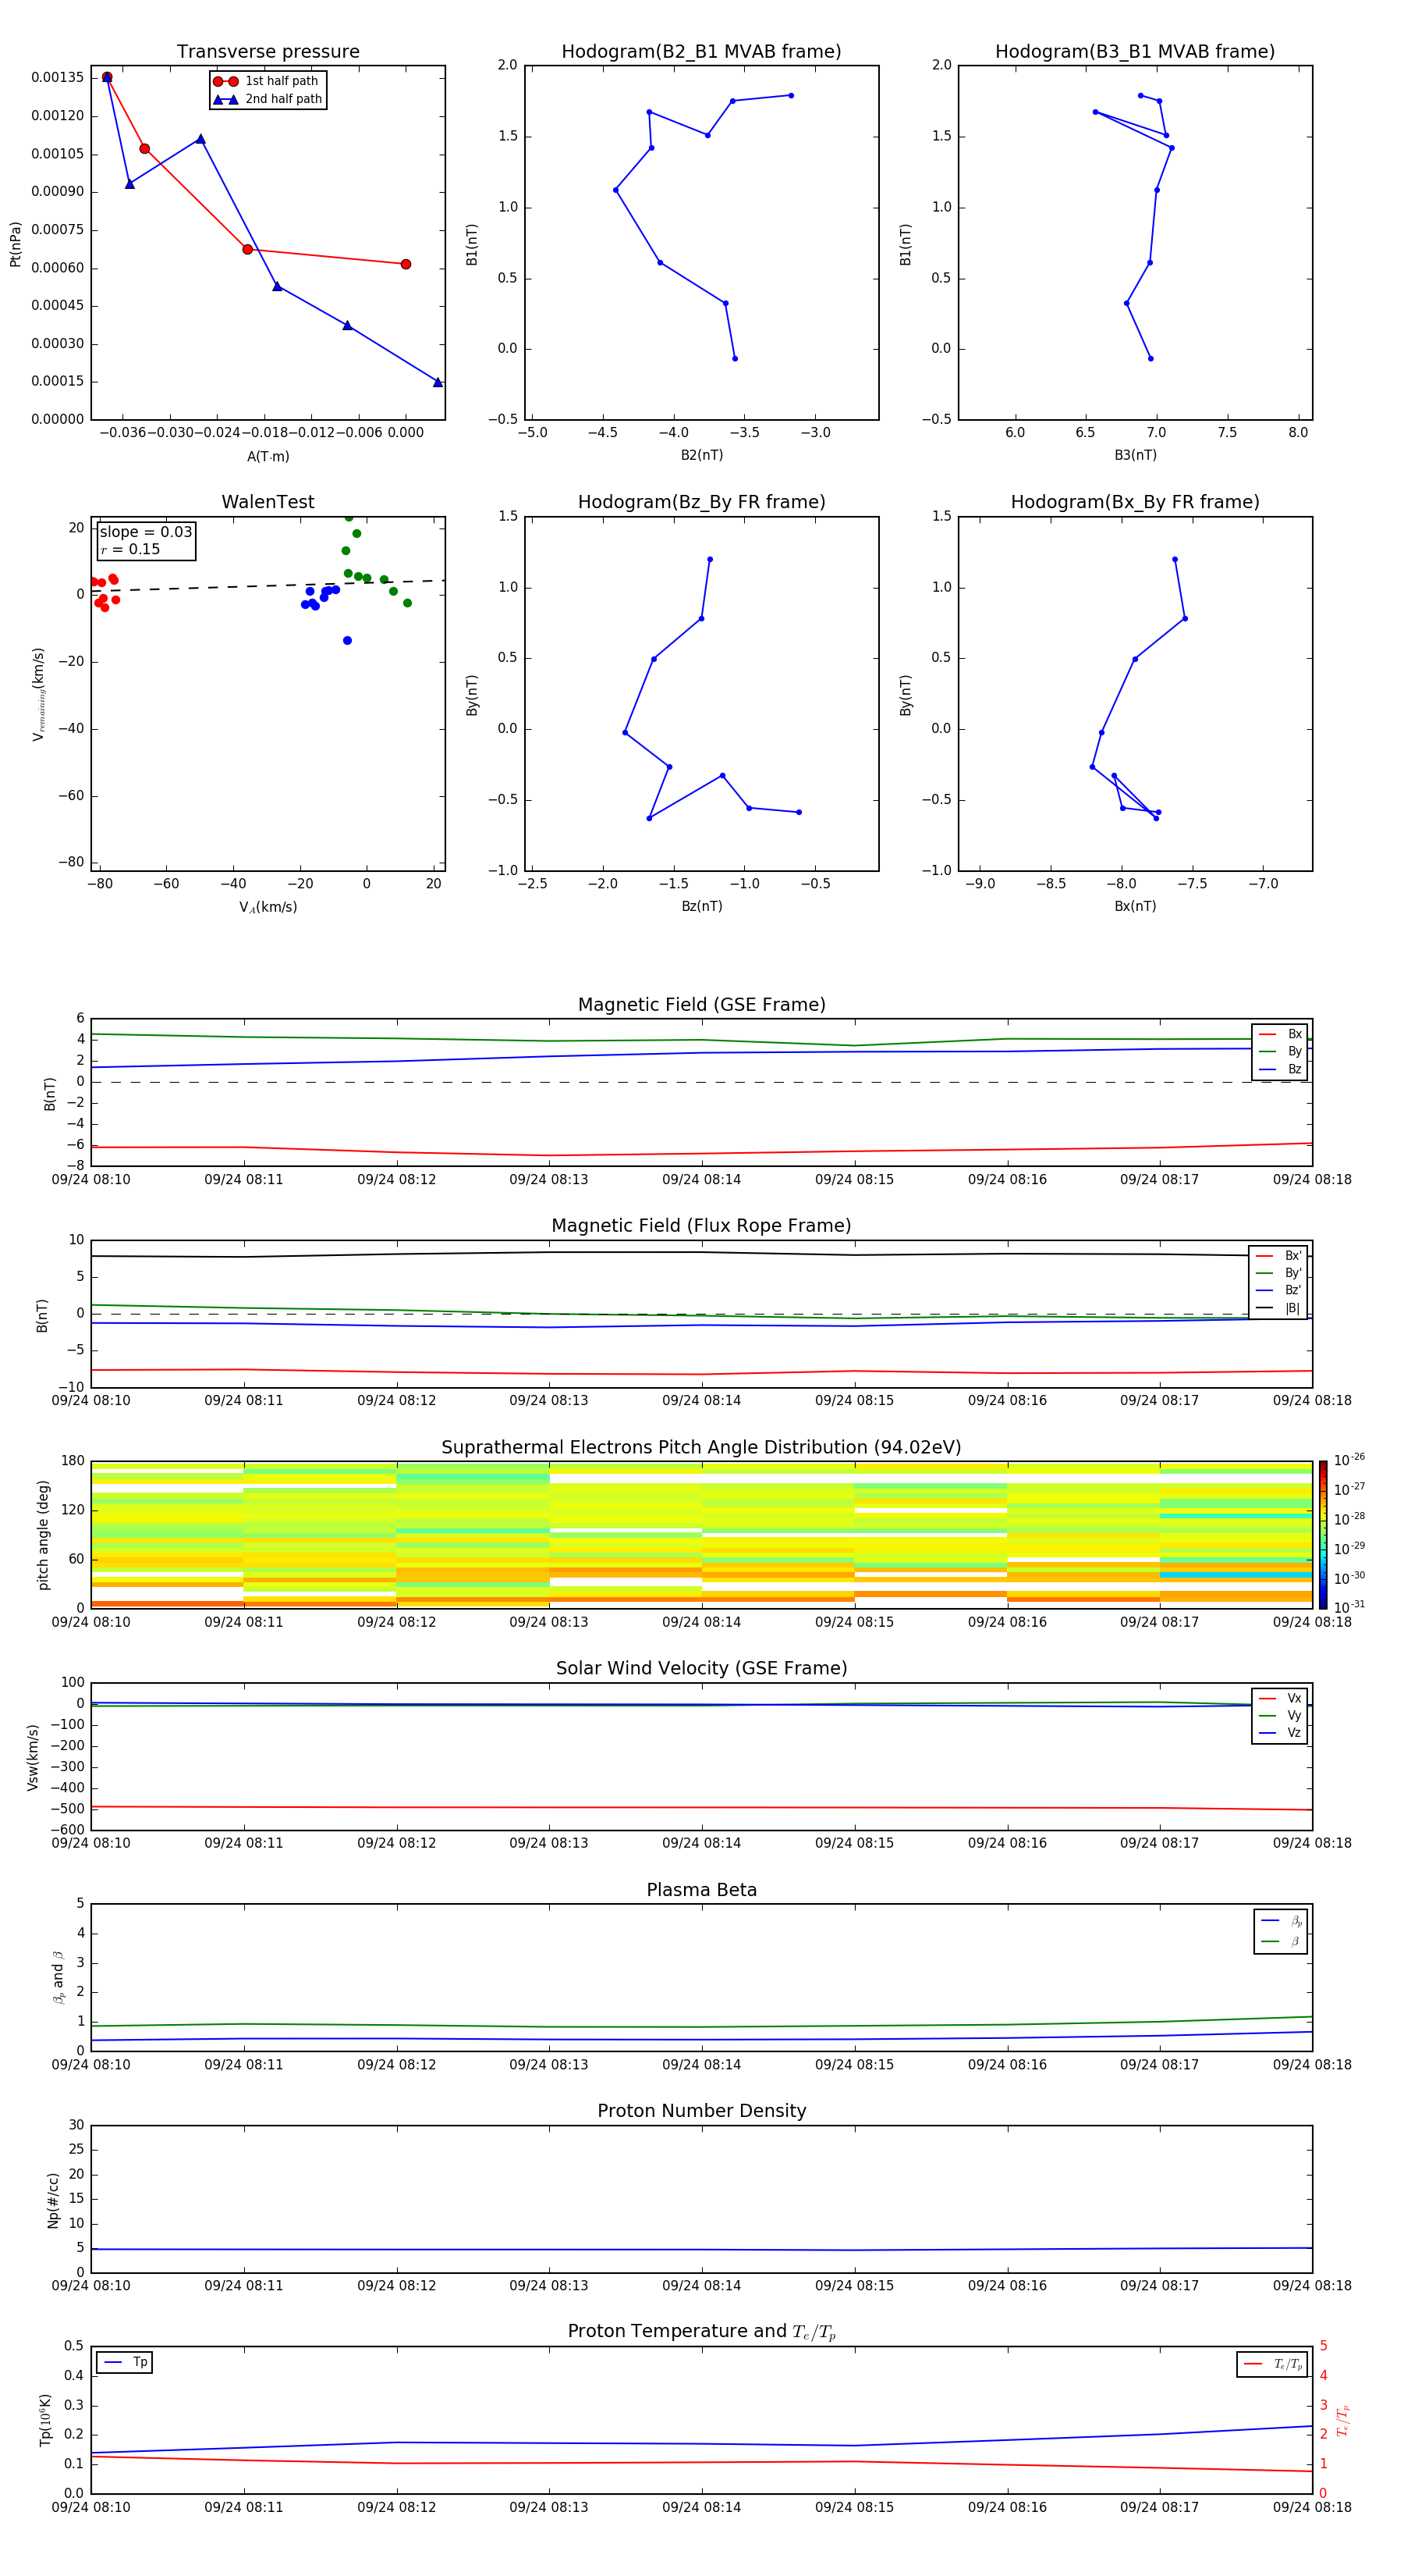Click the colorbar's bottom '10^-31' tick label

[x=1348, y=1607]
